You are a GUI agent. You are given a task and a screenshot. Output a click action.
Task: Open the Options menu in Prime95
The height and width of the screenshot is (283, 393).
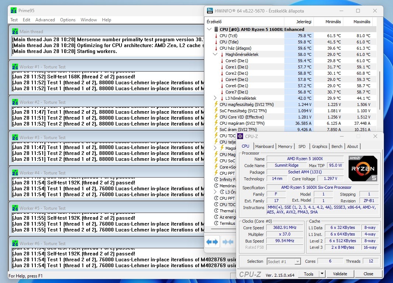[68, 20]
